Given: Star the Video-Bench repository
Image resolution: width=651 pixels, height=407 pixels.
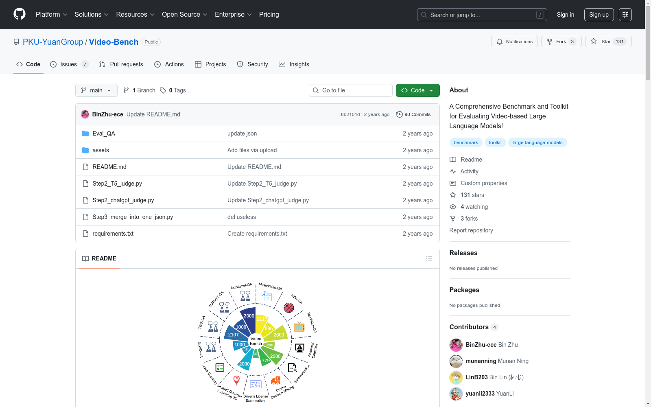Looking at the screenshot, I should tap(608, 42).
